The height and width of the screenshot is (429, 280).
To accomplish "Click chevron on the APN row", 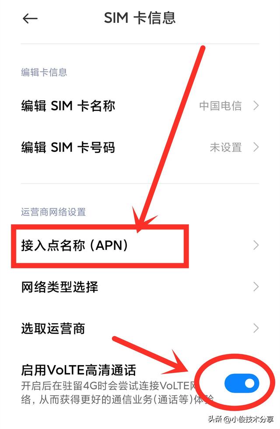I will [x=256, y=245].
